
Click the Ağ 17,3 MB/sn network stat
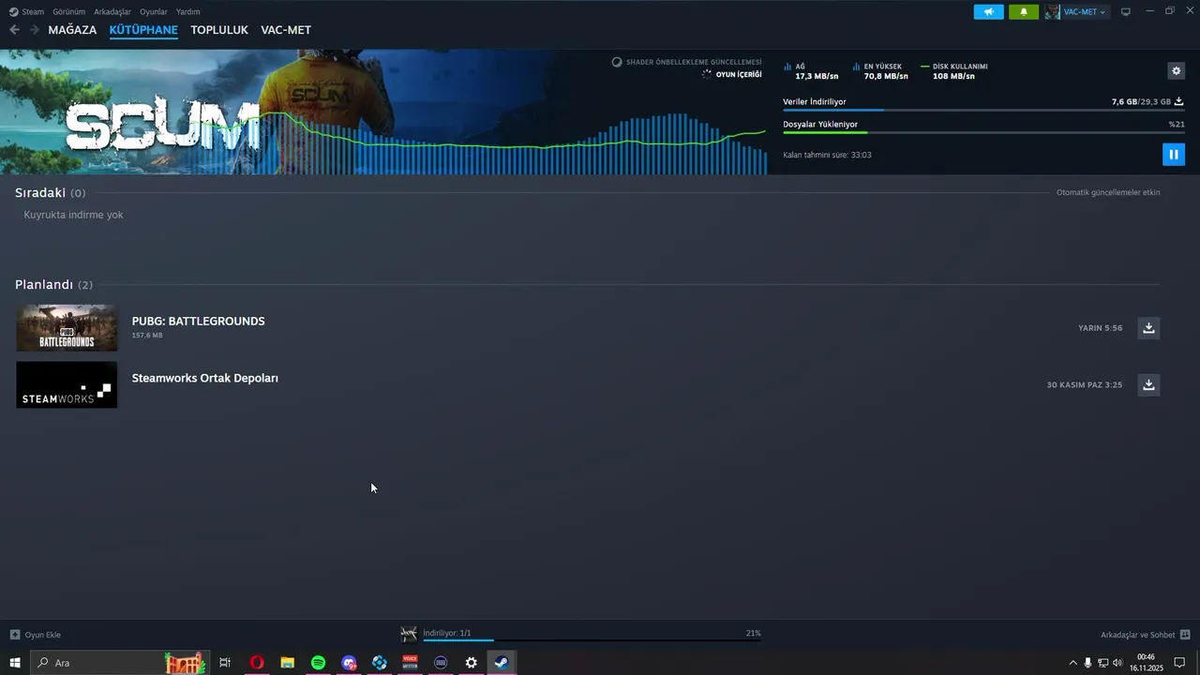(811, 71)
